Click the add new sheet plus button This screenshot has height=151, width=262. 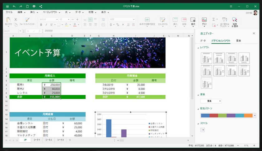[70, 140]
